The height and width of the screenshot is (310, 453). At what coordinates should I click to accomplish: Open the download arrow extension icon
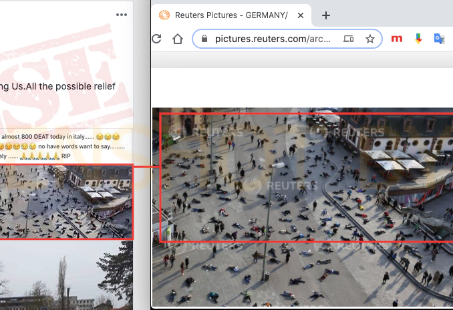(418, 39)
